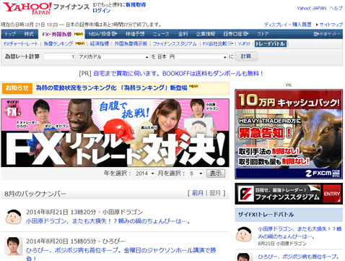This screenshot has height=261, width=345.
Task: Open the 2014 year selector
Action: [144, 174]
